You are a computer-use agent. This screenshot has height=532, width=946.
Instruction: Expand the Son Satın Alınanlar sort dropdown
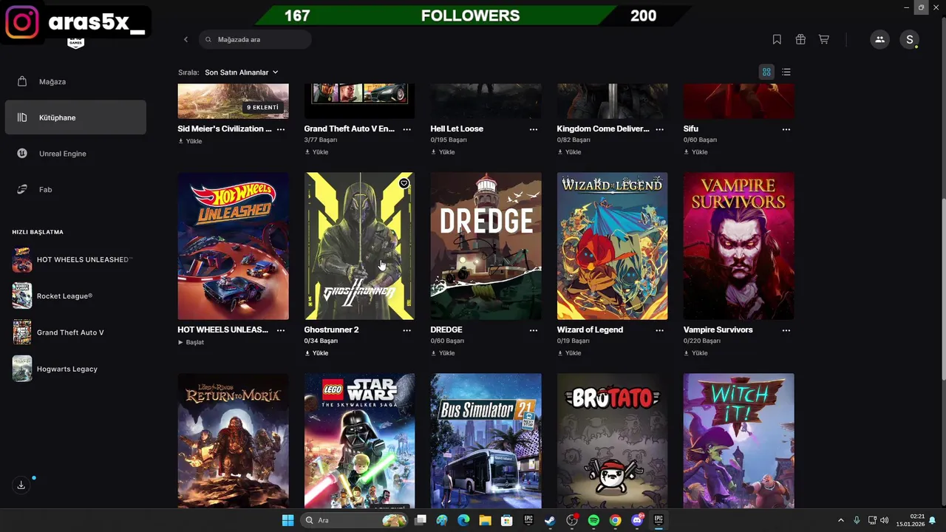[x=242, y=72]
